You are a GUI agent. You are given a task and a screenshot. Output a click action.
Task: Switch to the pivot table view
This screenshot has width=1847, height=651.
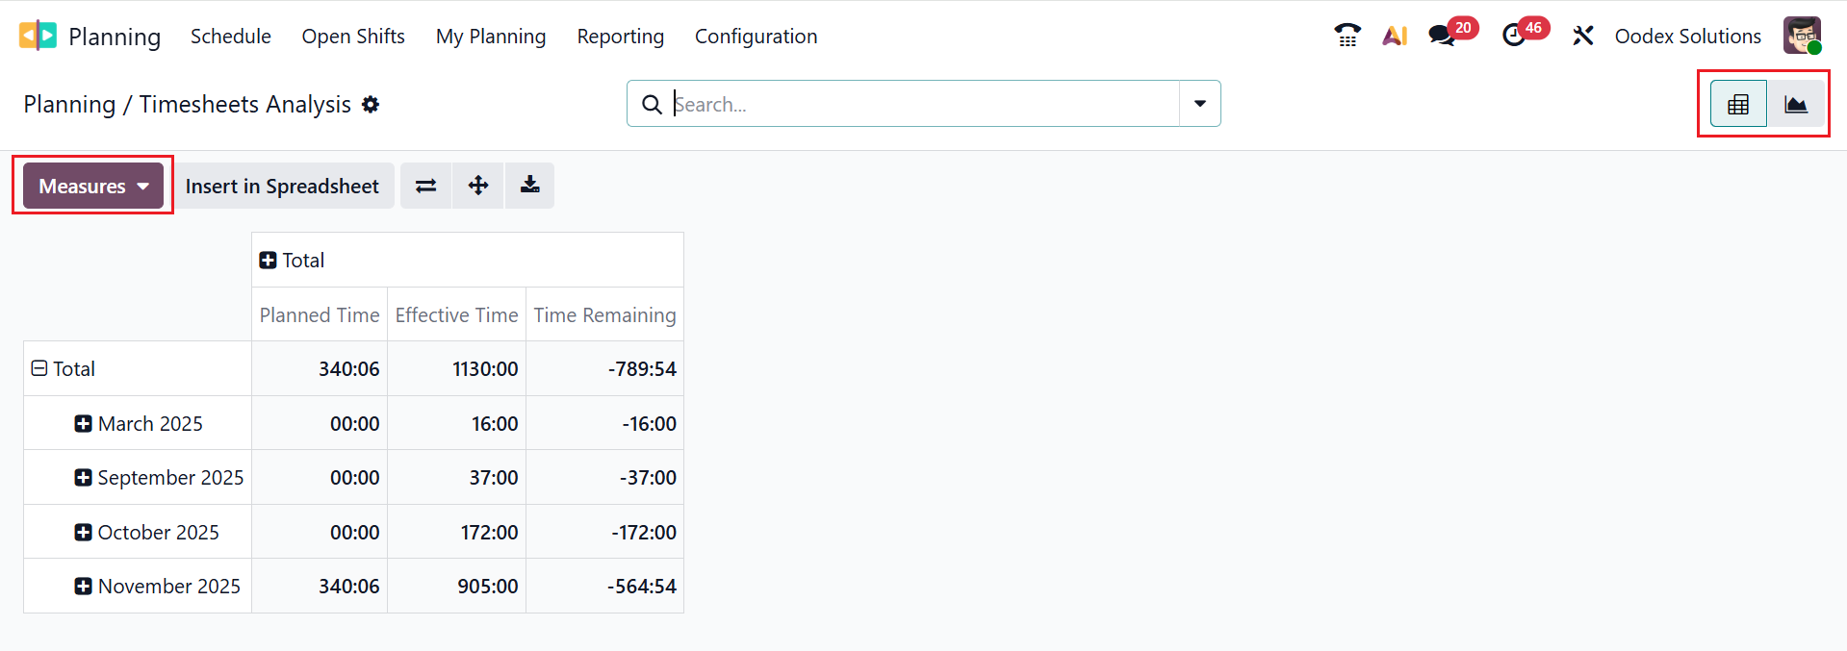click(1738, 104)
